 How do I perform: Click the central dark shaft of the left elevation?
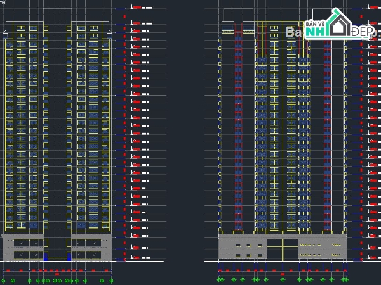tap(57, 127)
